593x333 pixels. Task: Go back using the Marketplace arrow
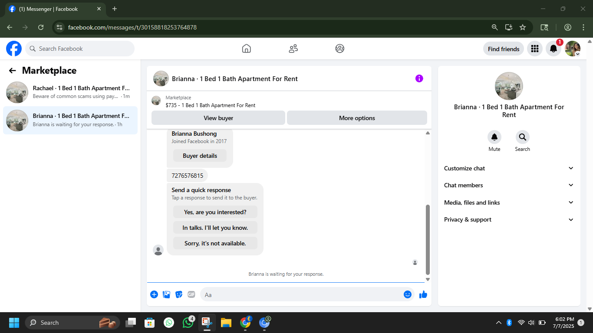pyautogui.click(x=13, y=71)
